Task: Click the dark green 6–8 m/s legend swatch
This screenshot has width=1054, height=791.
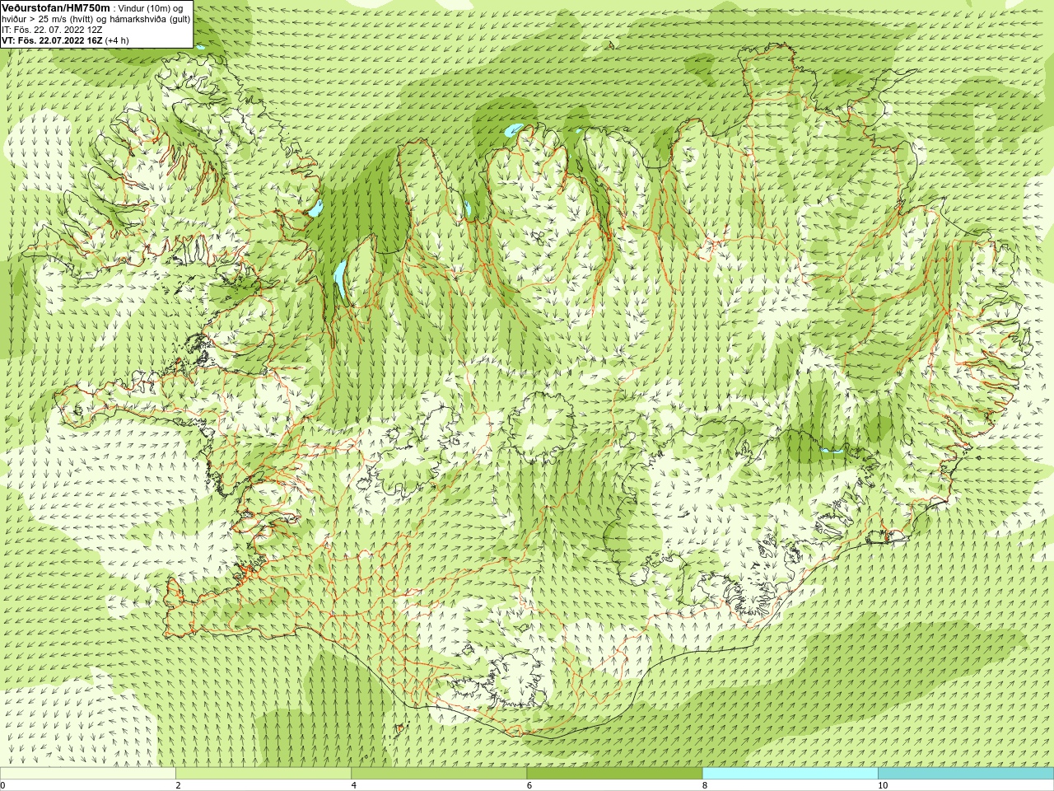Action: [614, 774]
